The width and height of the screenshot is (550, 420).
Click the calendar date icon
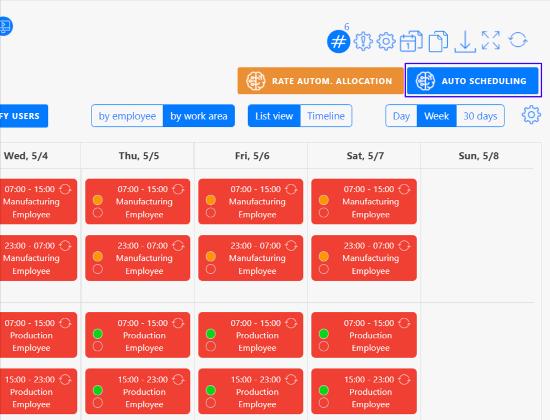(x=411, y=41)
